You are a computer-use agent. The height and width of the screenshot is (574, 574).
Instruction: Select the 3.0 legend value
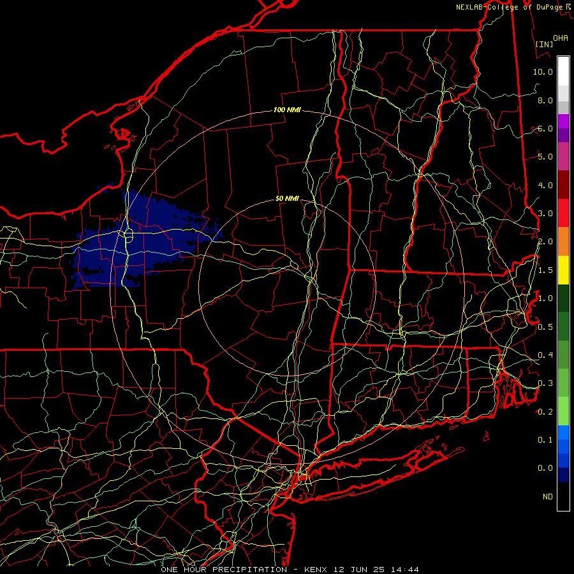pos(545,214)
